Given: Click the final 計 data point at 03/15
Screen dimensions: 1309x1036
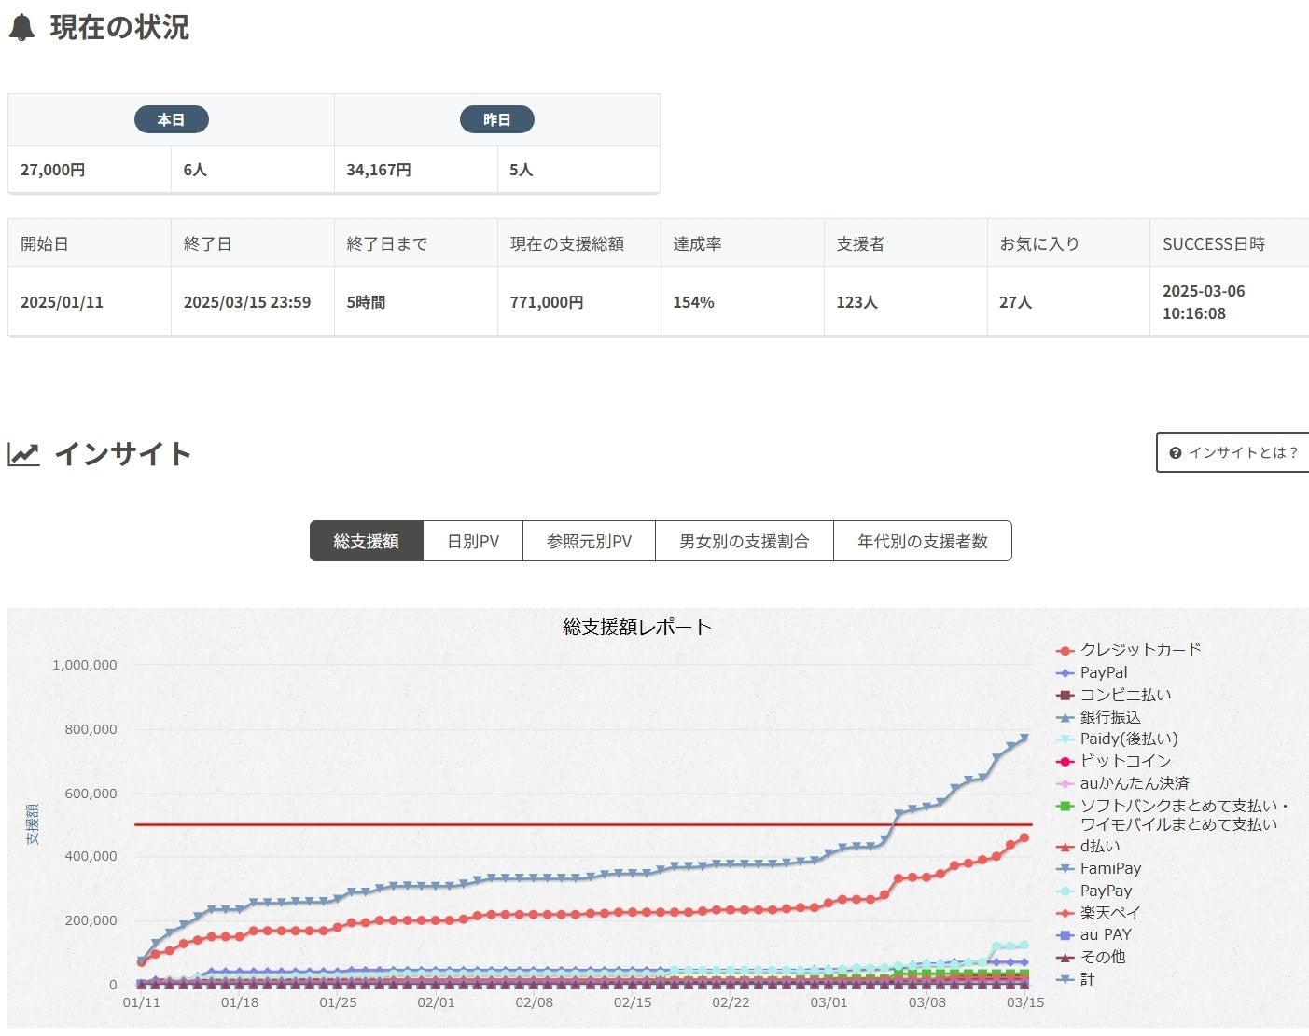Looking at the screenshot, I should (x=1024, y=738).
